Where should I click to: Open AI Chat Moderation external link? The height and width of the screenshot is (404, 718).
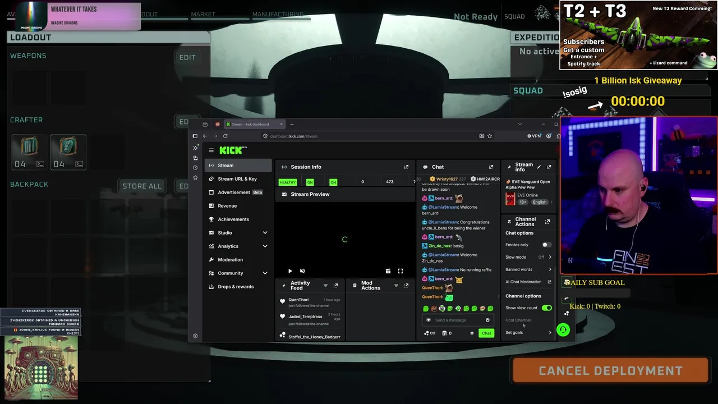(550, 282)
